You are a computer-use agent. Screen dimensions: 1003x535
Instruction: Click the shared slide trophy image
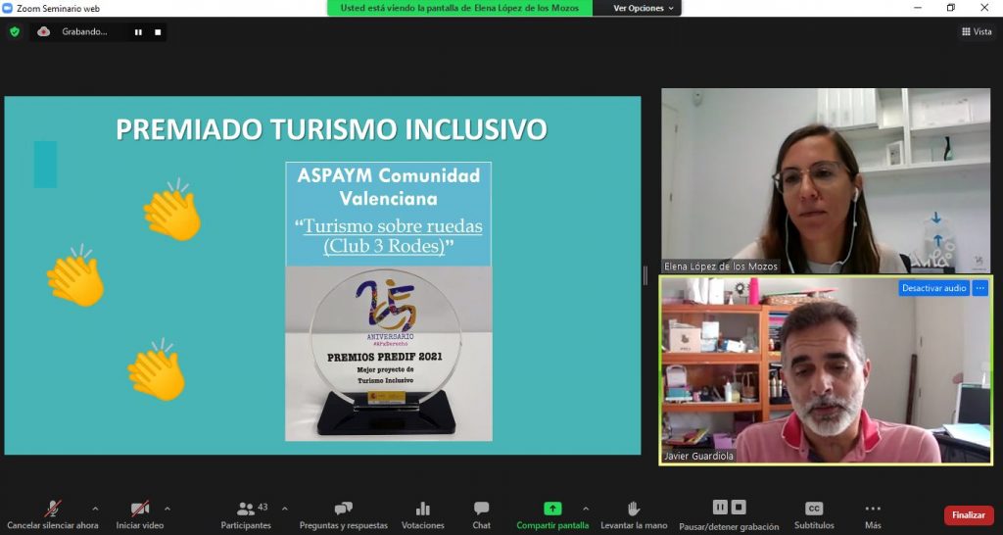388,354
